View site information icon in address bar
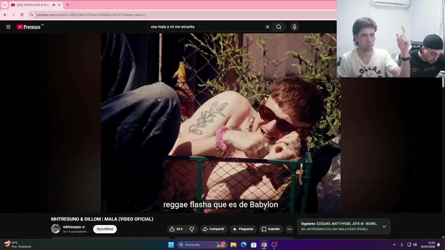445x250 pixels. point(32,15)
